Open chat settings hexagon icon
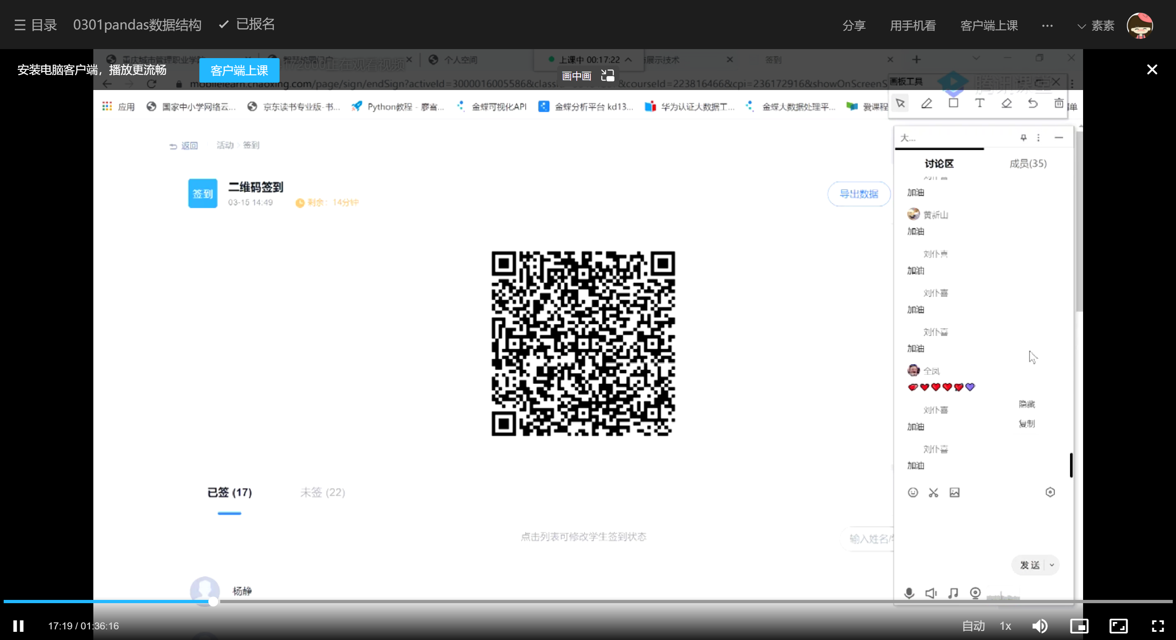This screenshot has width=1176, height=640. coord(1050,492)
